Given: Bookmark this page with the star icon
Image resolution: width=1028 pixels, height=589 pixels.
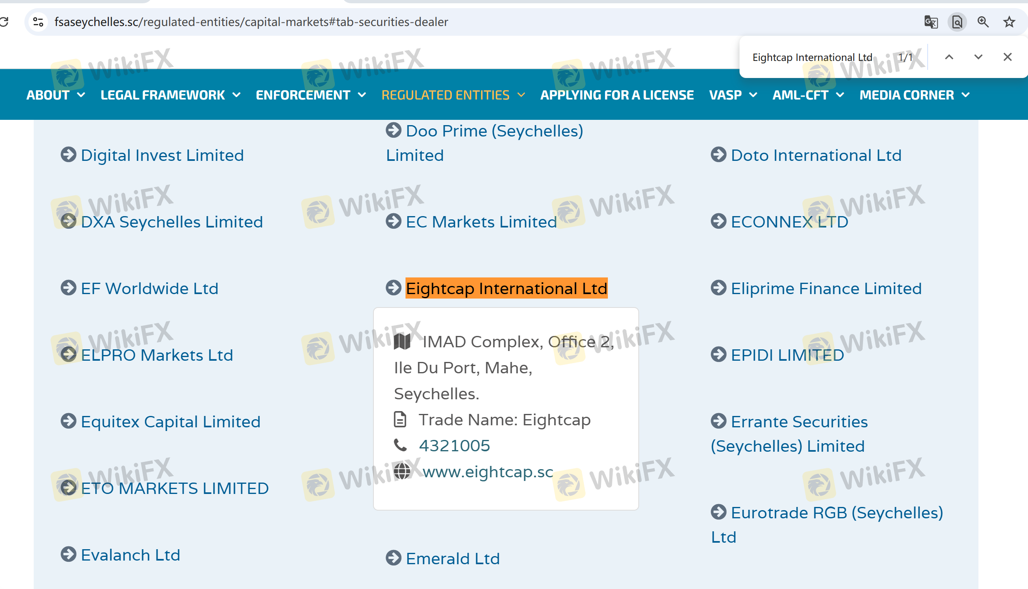Looking at the screenshot, I should pyautogui.click(x=1009, y=22).
